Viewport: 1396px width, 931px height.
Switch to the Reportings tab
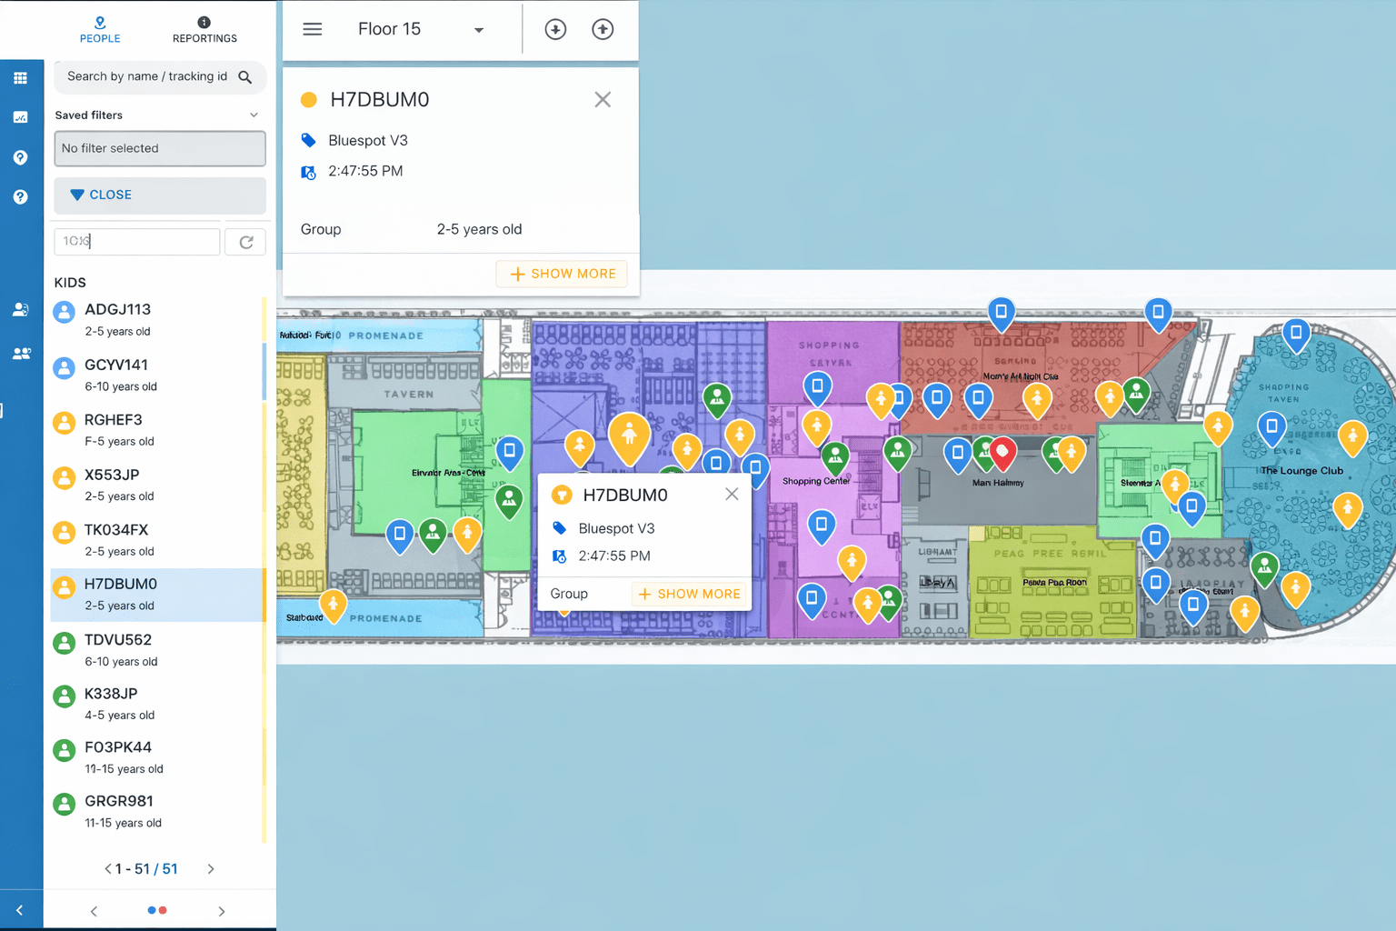(204, 29)
